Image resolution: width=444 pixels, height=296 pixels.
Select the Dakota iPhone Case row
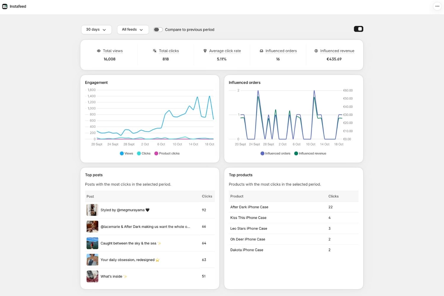294,250
